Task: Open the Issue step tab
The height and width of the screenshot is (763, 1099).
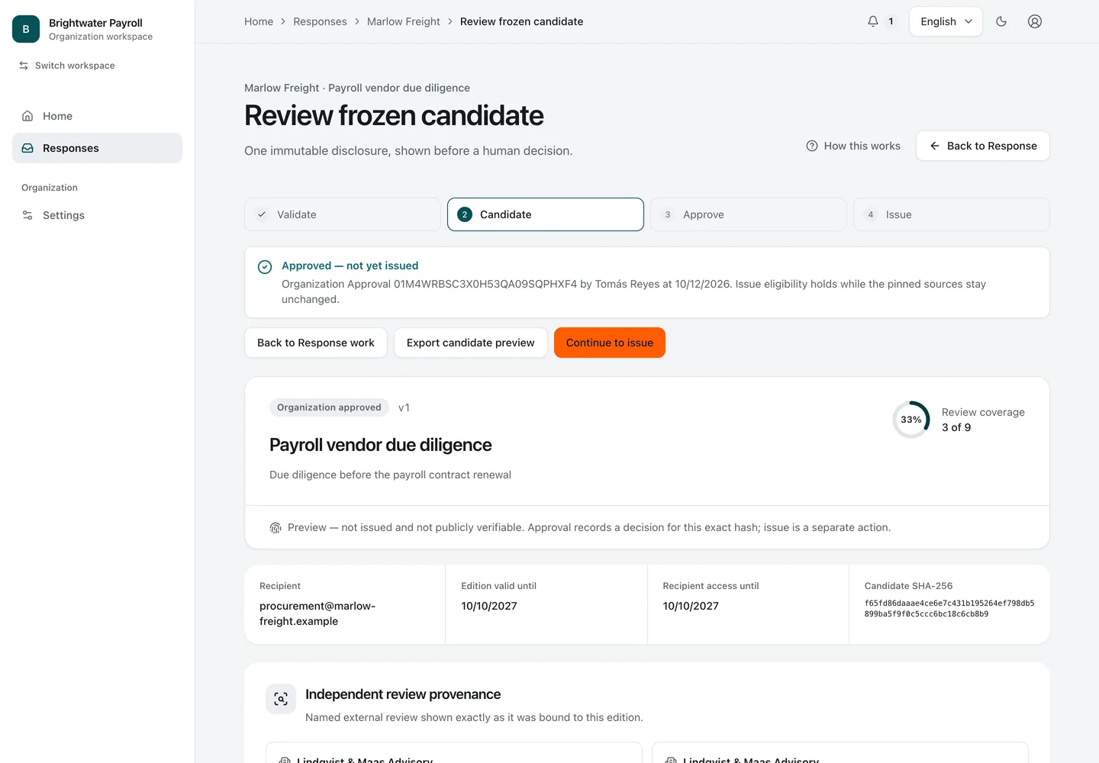Action: coord(952,214)
